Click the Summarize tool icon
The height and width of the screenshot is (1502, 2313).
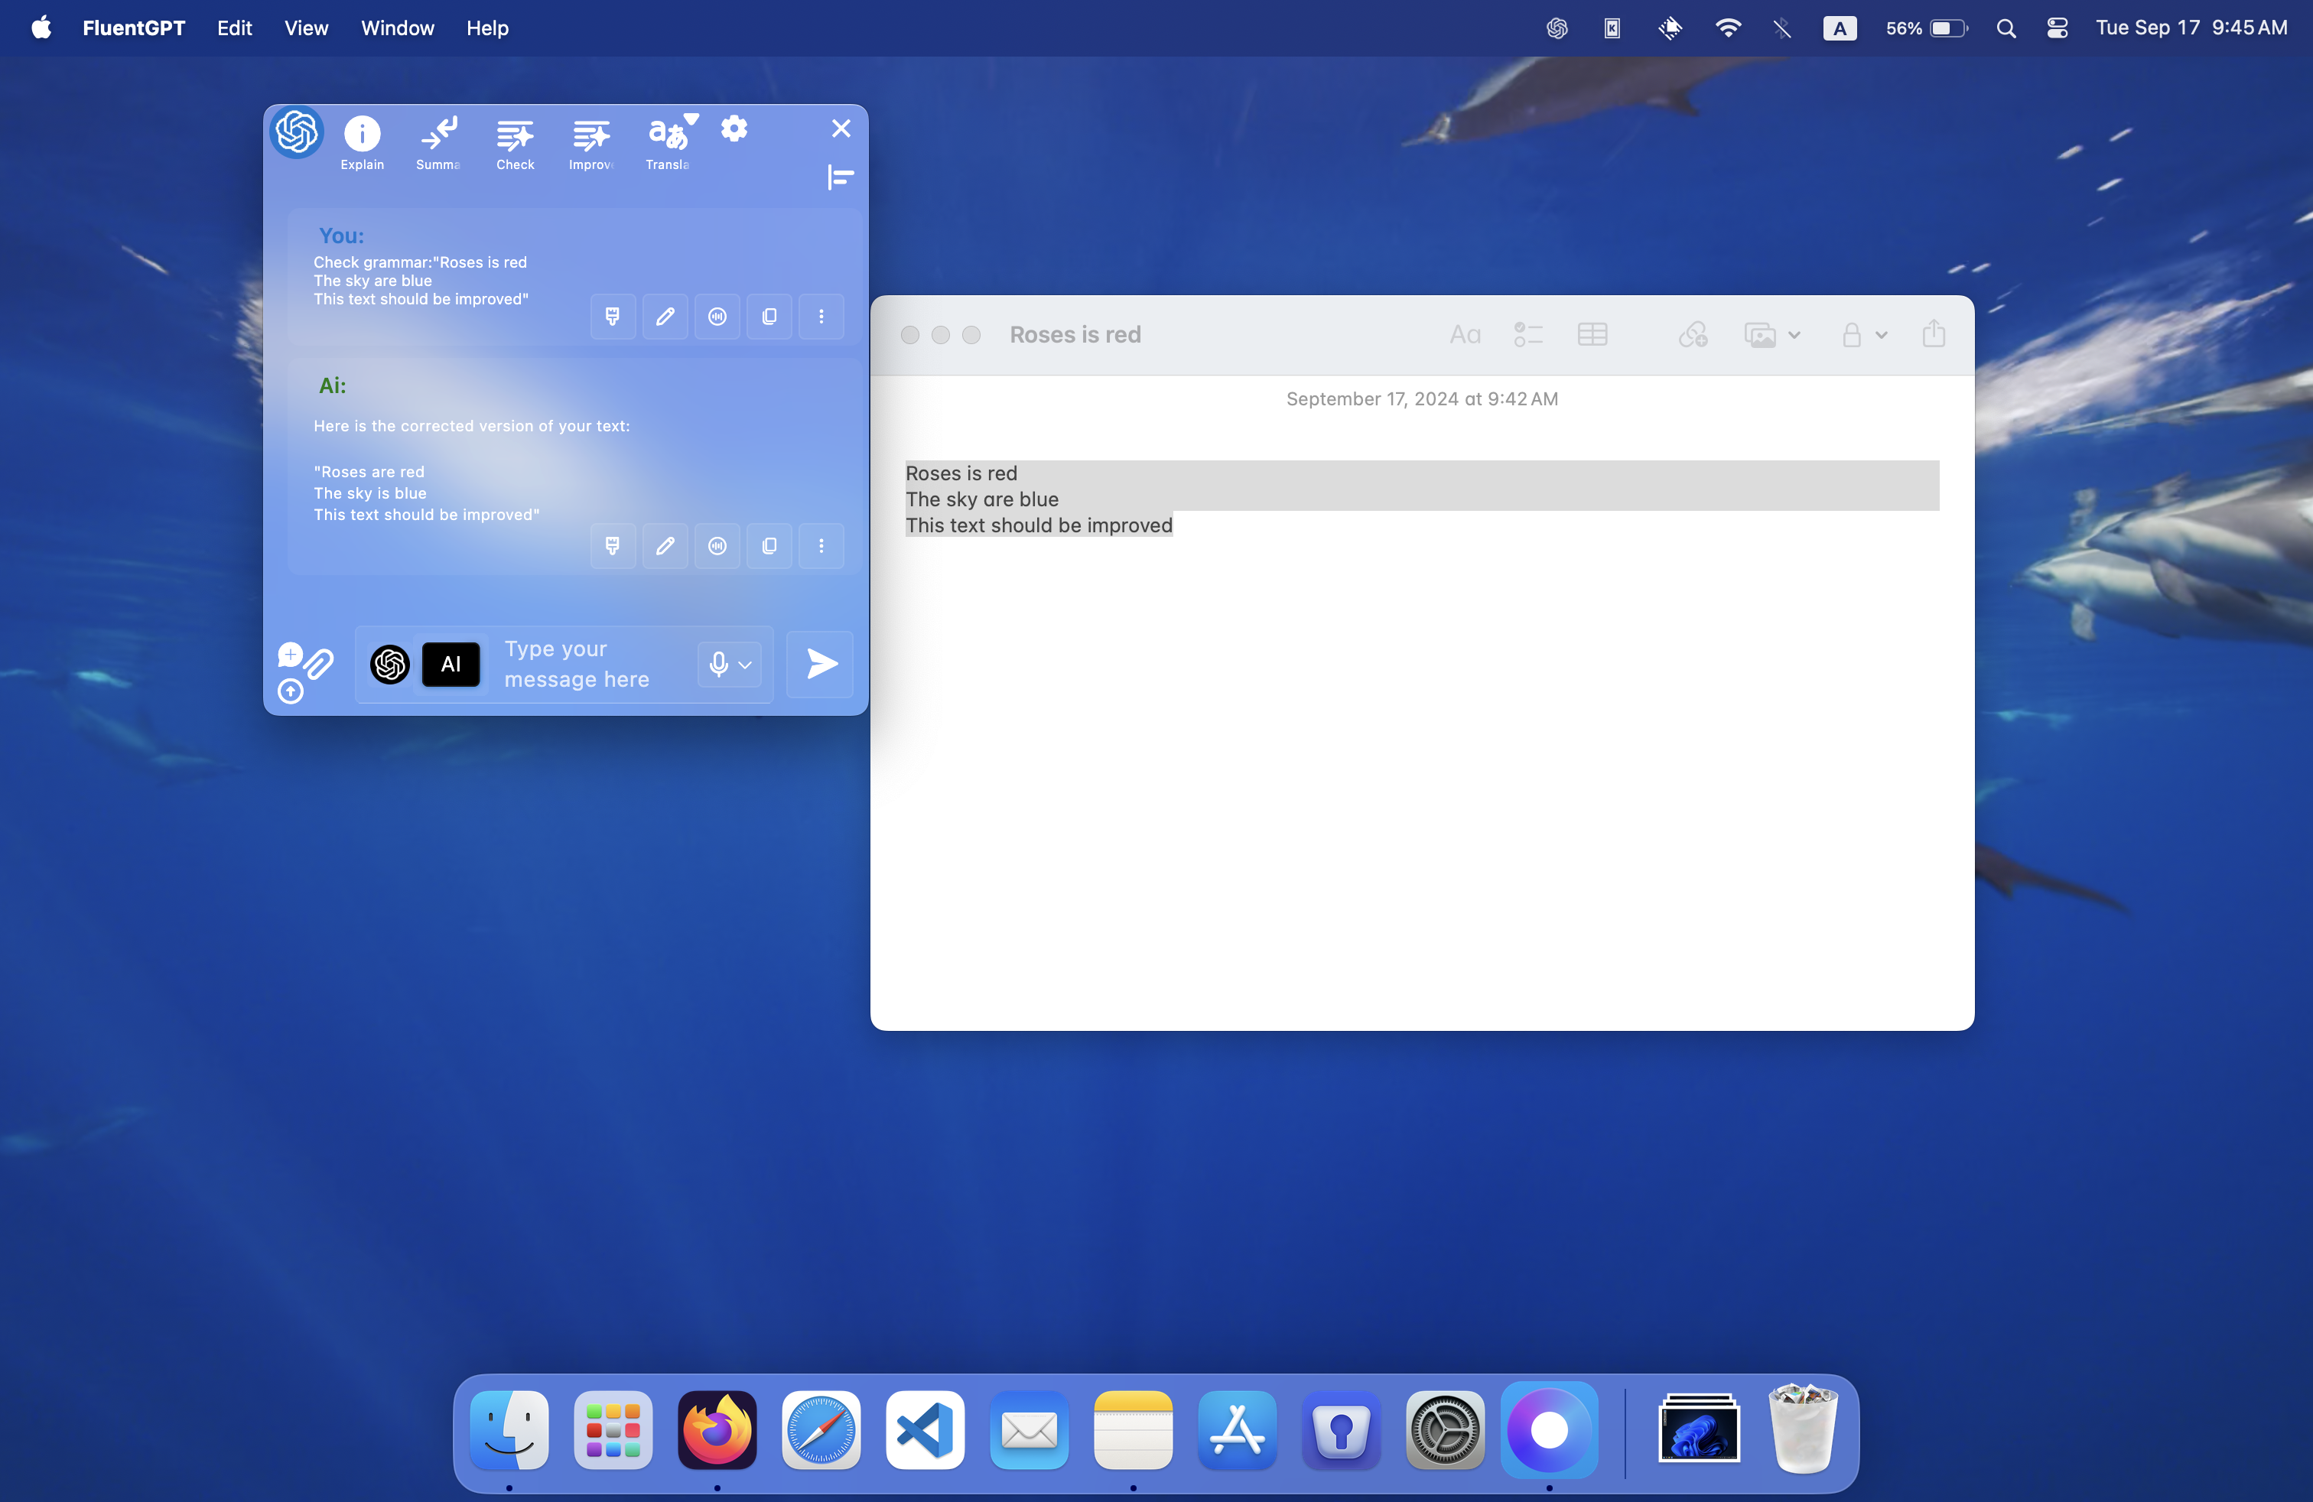tap(438, 134)
